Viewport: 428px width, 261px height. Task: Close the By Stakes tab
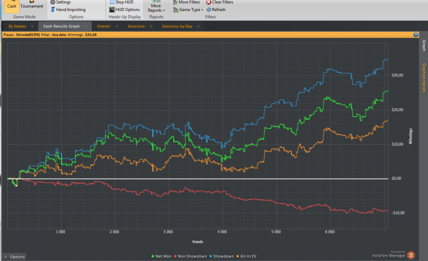[x=32, y=26]
